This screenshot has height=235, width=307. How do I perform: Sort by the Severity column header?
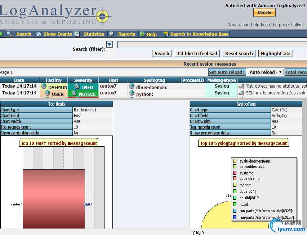83,80
